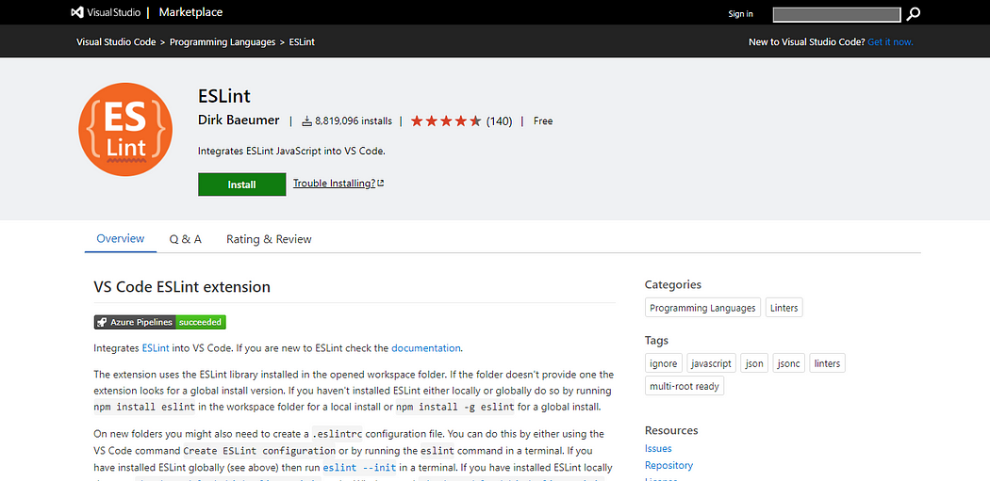This screenshot has width=990, height=481.
Task: Click the 8,819,096 installs text
Action: pos(354,121)
